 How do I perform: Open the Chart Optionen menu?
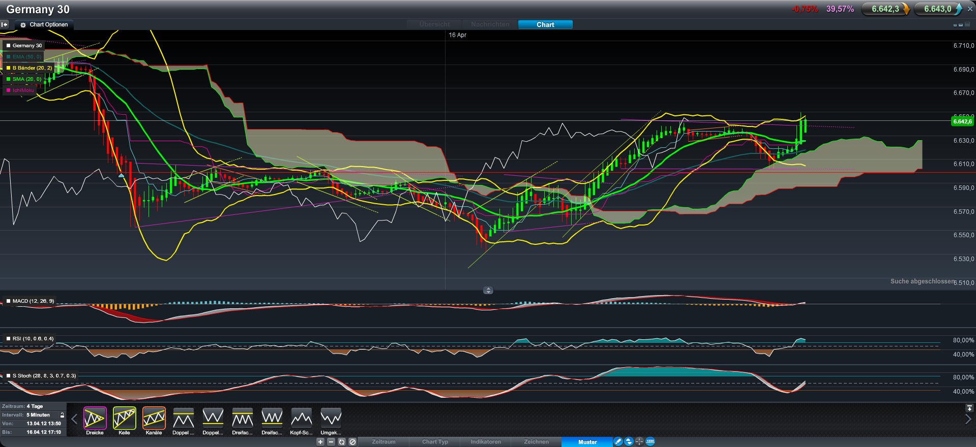[44, 24]
